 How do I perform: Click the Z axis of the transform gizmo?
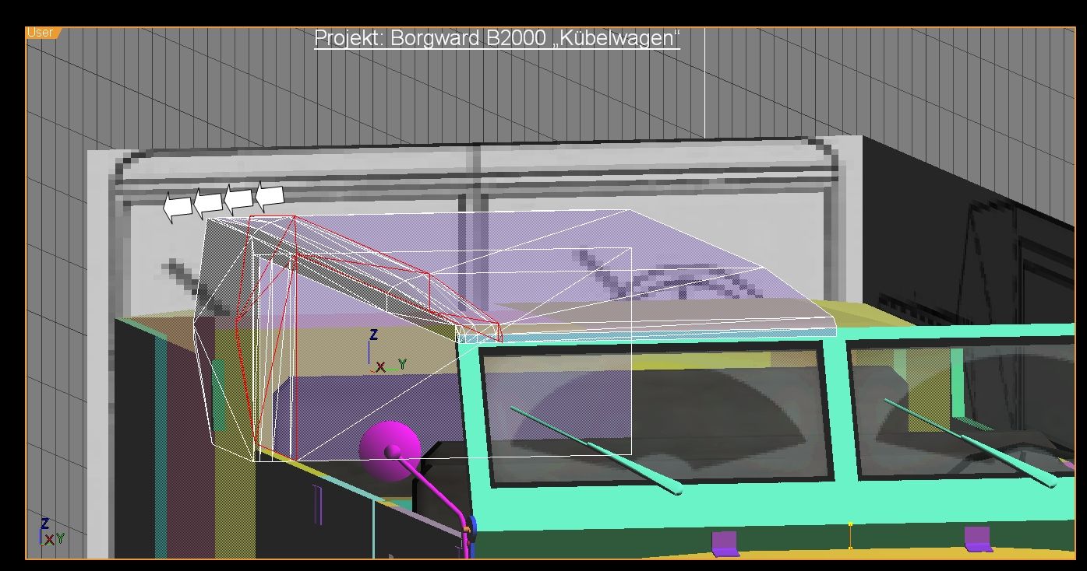373,335
